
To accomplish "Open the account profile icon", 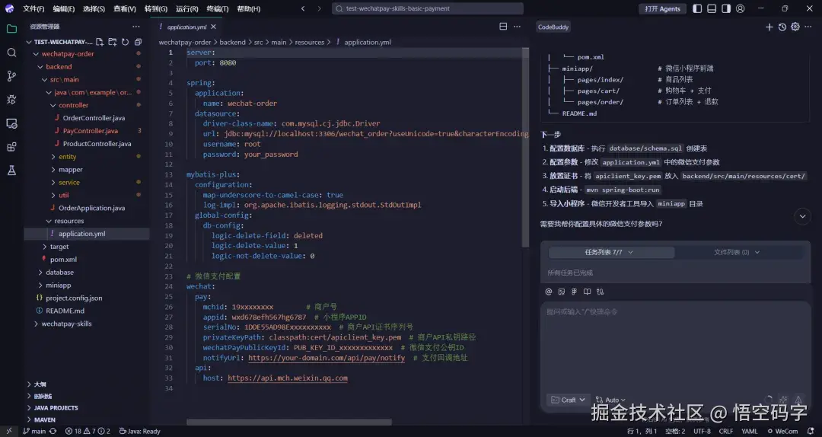I will point(741,8).
